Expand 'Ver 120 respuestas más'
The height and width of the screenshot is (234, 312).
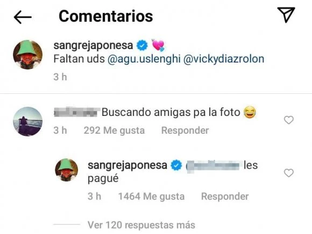tap(141, 225)
